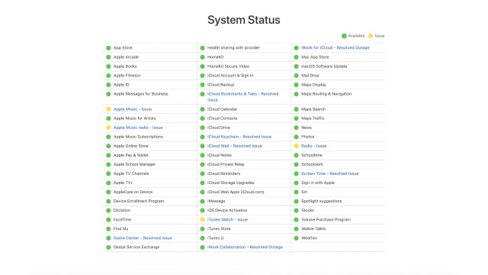
Task: Select the macOS Software Update text
Action: coord(324,66)
